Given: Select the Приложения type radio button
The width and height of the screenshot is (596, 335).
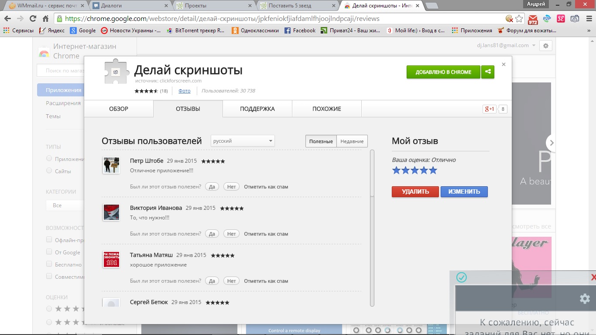Looking at the screenshot, I should tap(49, 159).
